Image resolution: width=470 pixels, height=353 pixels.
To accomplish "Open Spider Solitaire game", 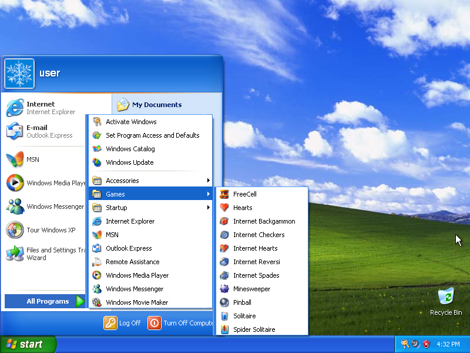I will [253, 329].
